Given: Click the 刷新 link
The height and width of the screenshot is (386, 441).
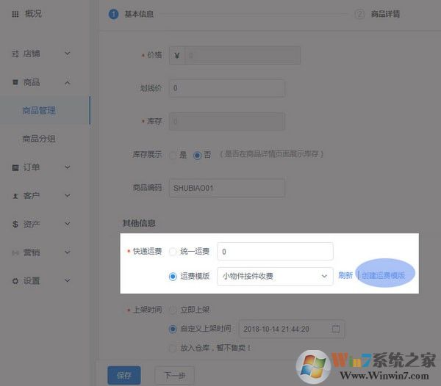Looking at the screenshot, I should (345, 275).
